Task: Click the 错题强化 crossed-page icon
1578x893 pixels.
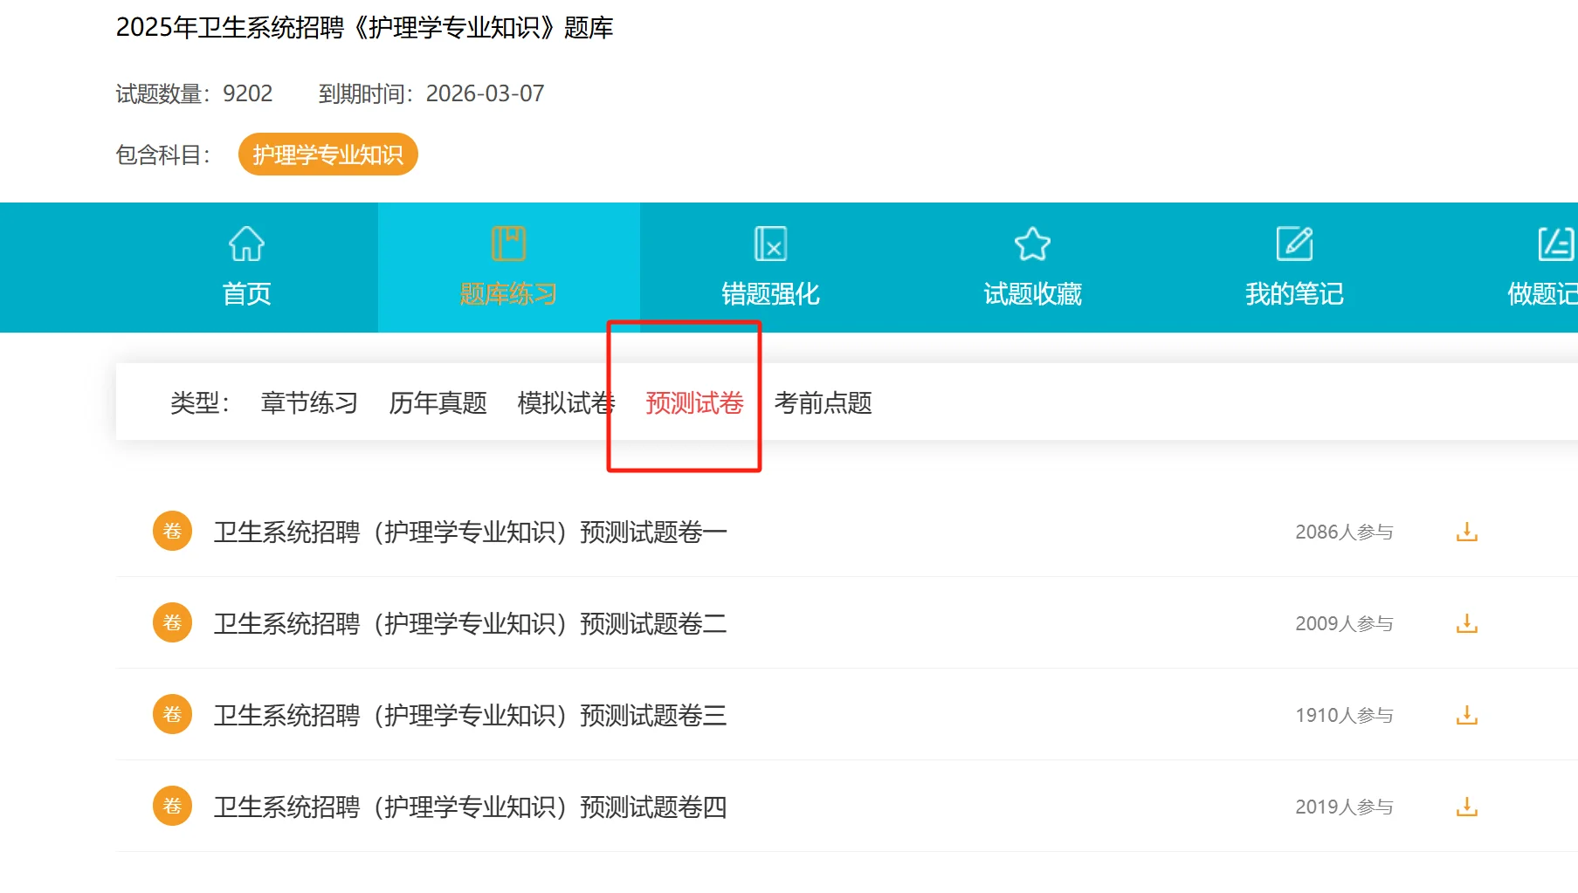Action: (x=770, y=244)
